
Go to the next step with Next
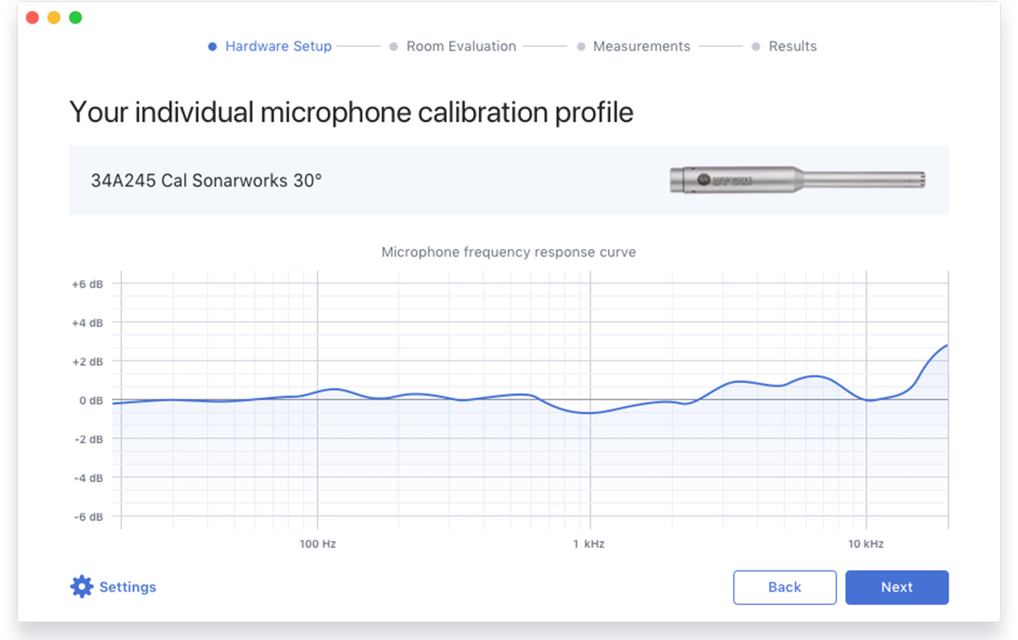[x=896, y=587]
